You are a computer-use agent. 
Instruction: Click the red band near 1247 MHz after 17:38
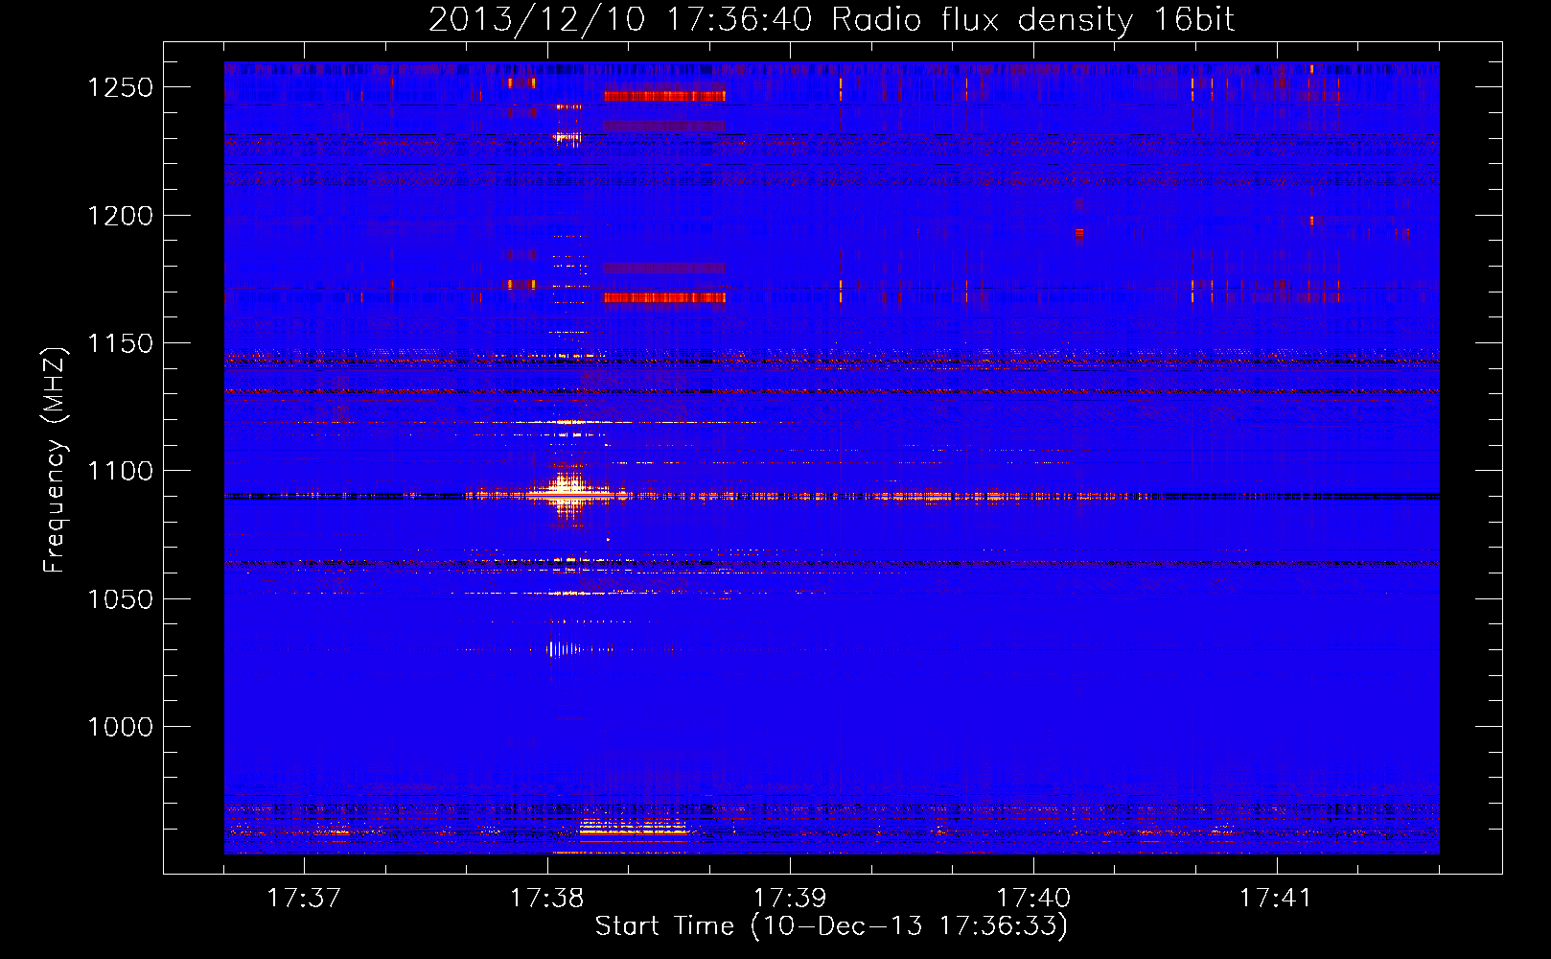click(x=664, y=96)
